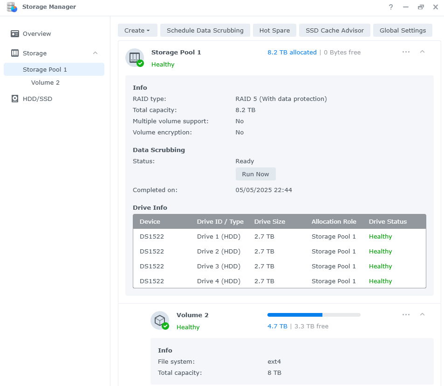Viewport: 444px width, 386px height.
Task: Select the Drive 3 row in table
Action: pyautogui.click(x=280, y=266)
